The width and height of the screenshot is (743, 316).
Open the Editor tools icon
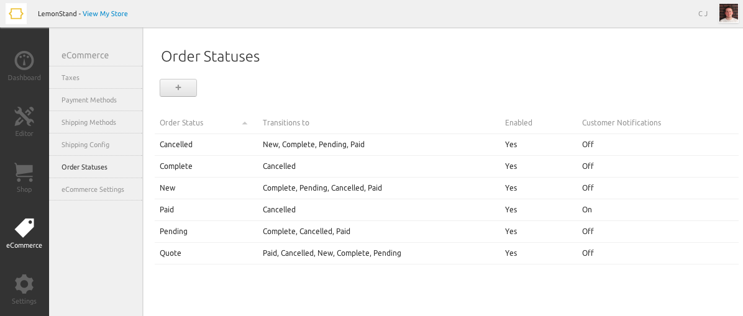pos(24,117)
